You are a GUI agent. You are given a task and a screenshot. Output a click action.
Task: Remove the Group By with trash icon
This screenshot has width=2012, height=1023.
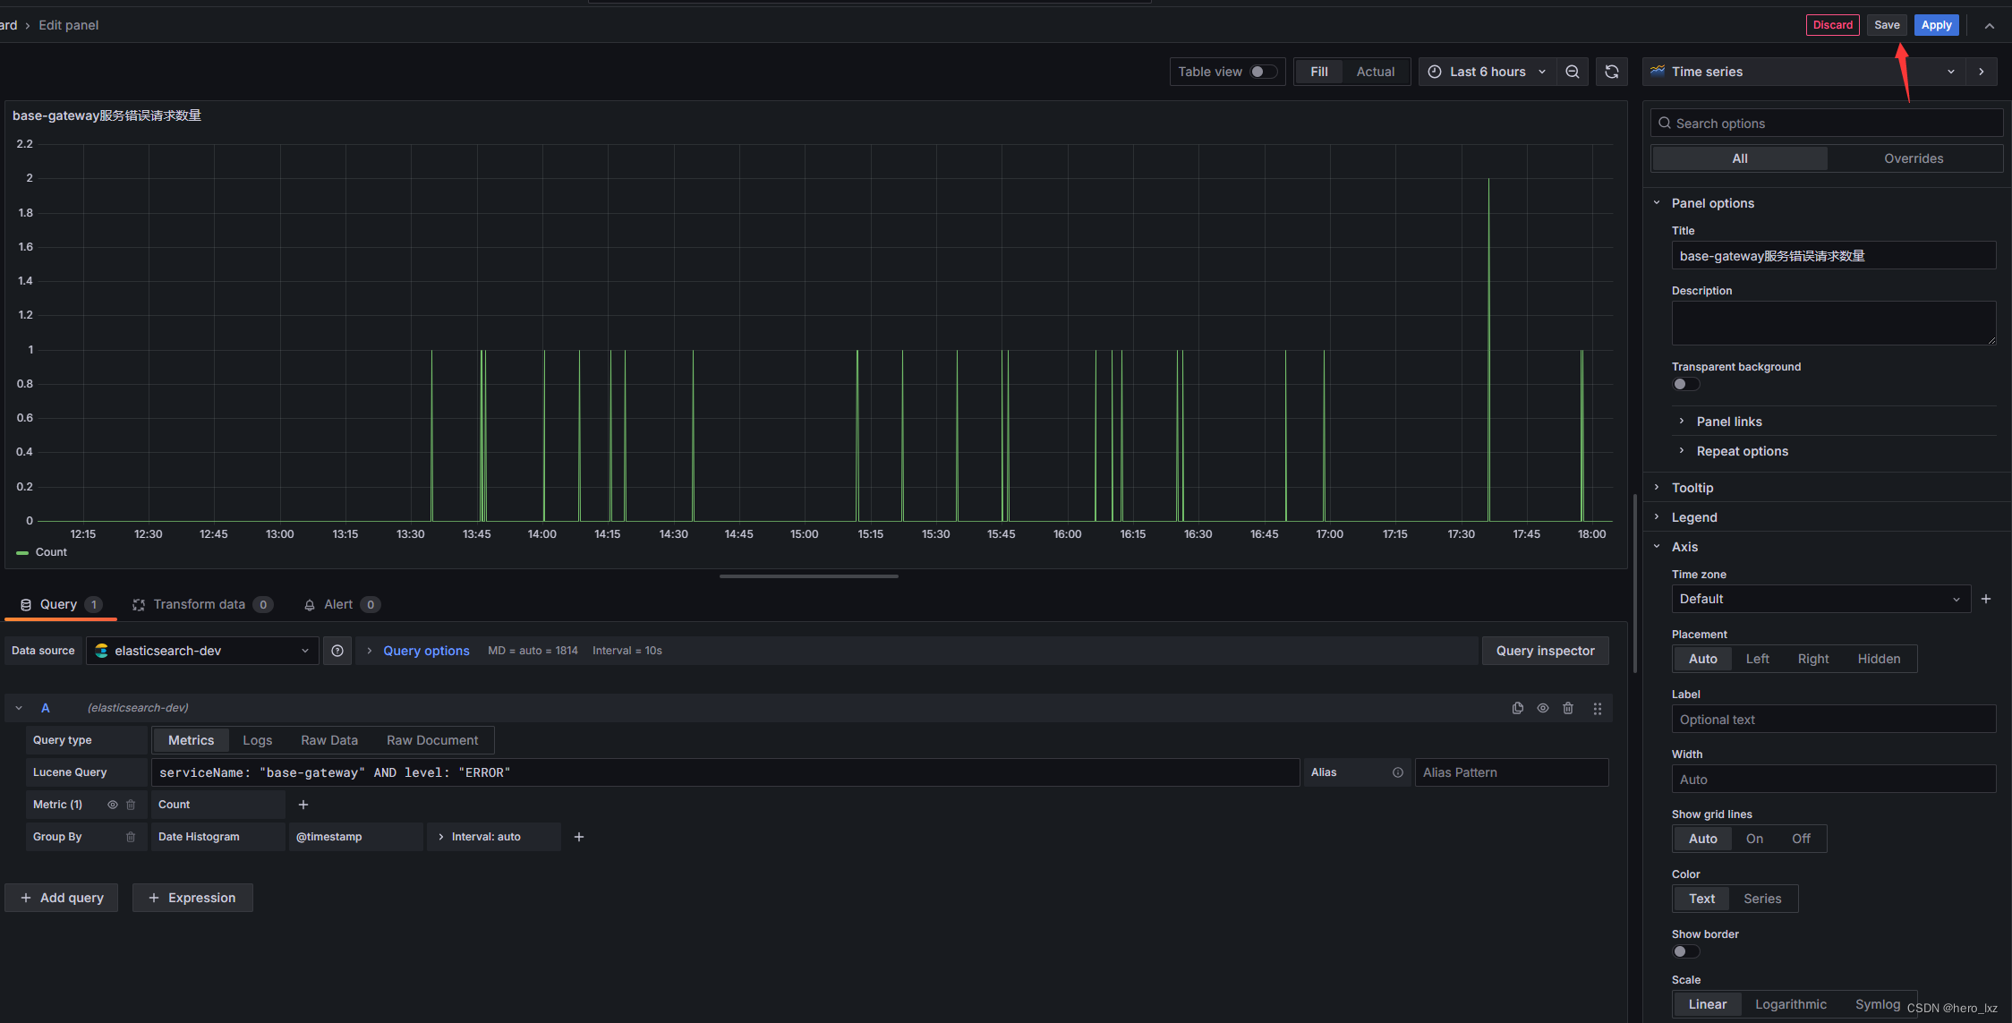(131, 837)
